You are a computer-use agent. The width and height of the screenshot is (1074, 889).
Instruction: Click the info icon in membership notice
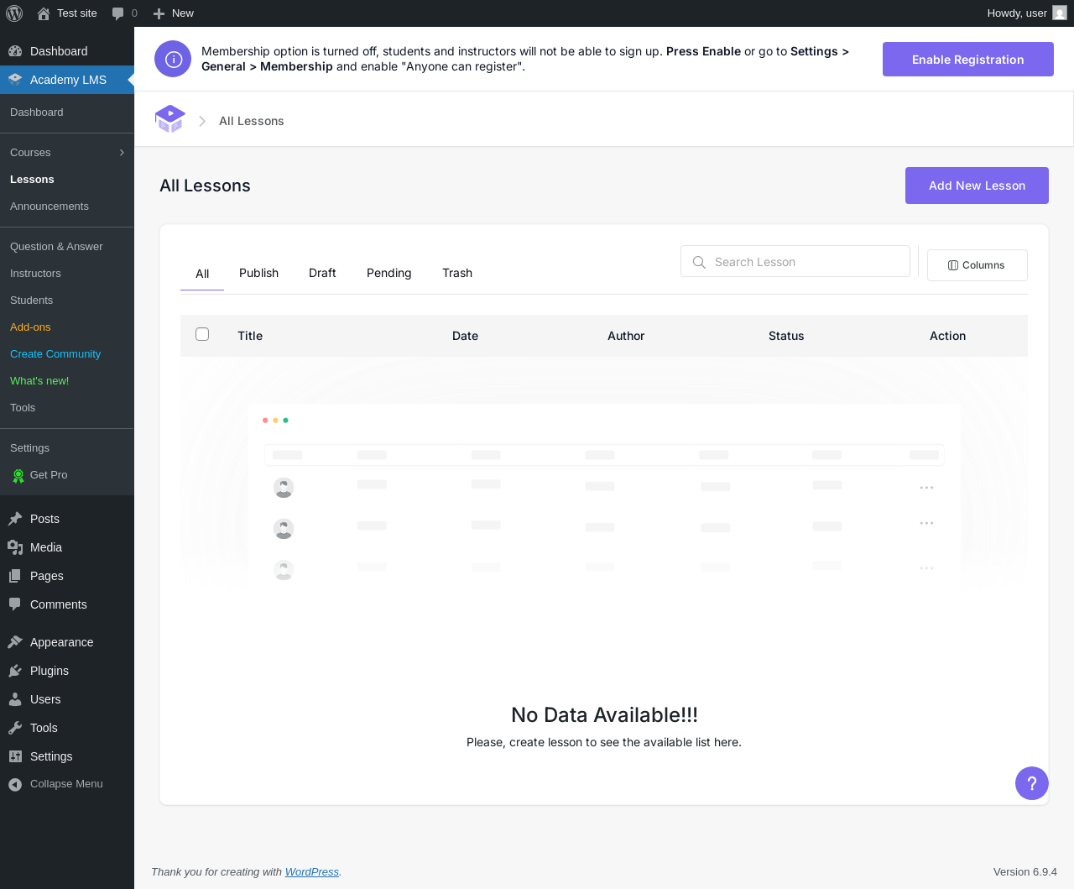tap(173, 59)
